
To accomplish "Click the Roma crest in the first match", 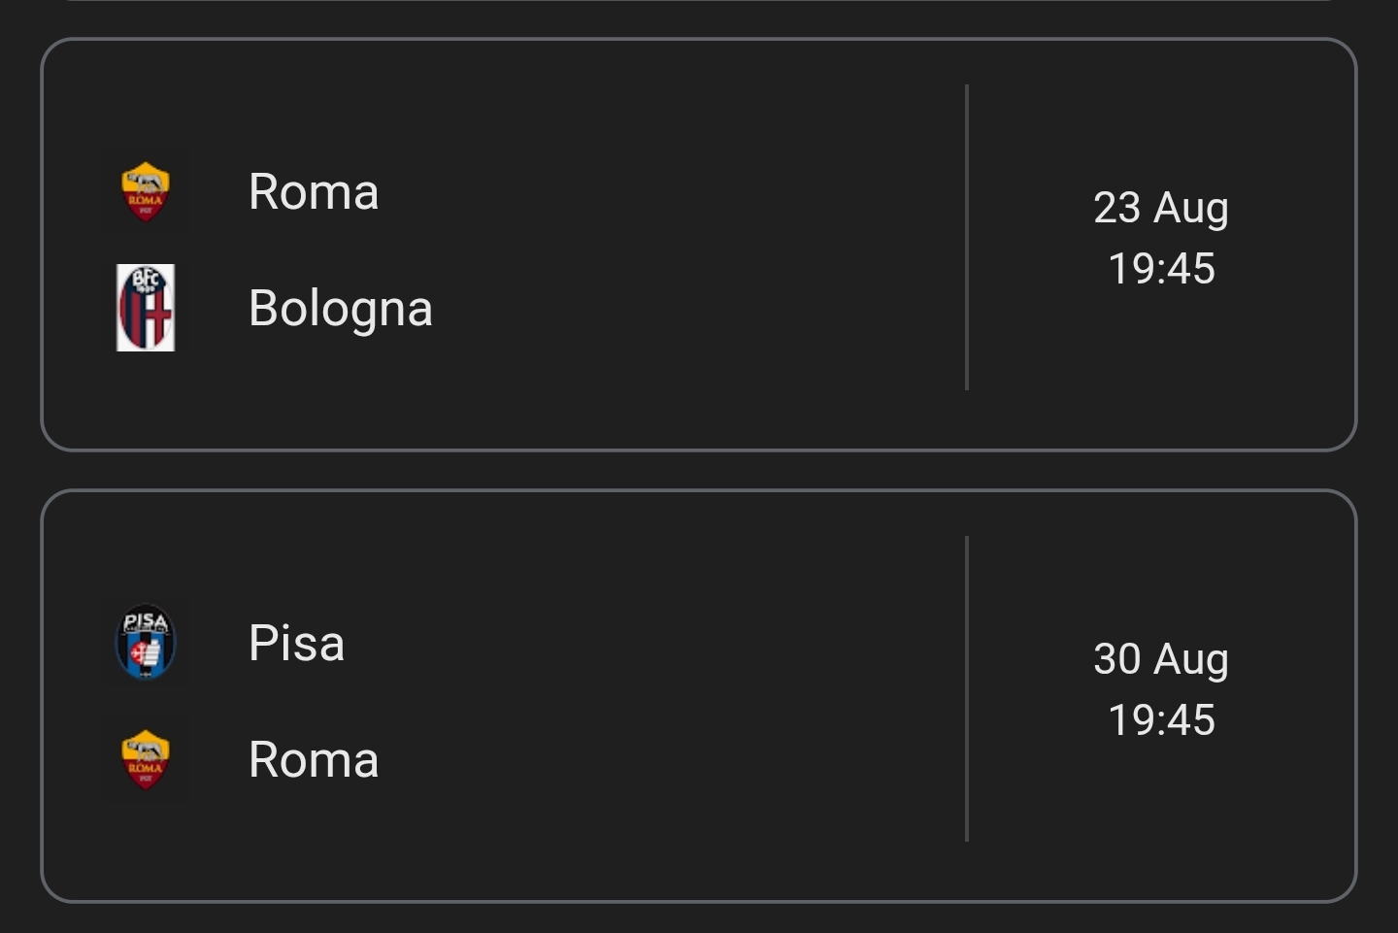I will (x=146, y=191).
